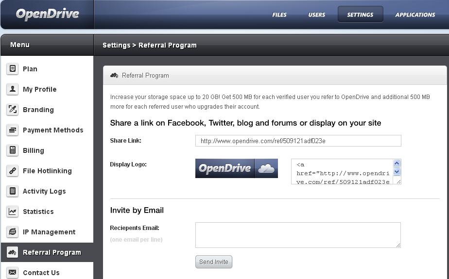This screenshot has height=279, width=449.
Task: Open IP Management settings
Action: click(x=49, y=232)
